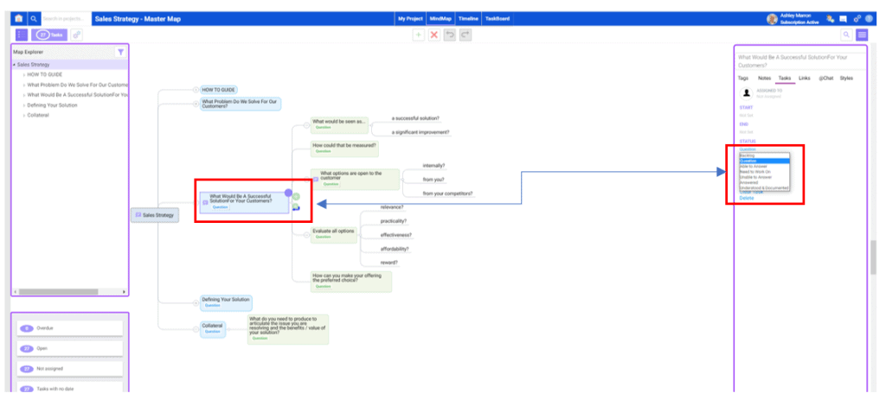Screen dimensions: 886x406
Task: Click the 27 Tasks button
Action: [49, 35]
